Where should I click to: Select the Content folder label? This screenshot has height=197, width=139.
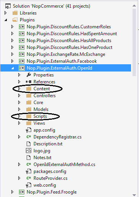click(42, 89)
